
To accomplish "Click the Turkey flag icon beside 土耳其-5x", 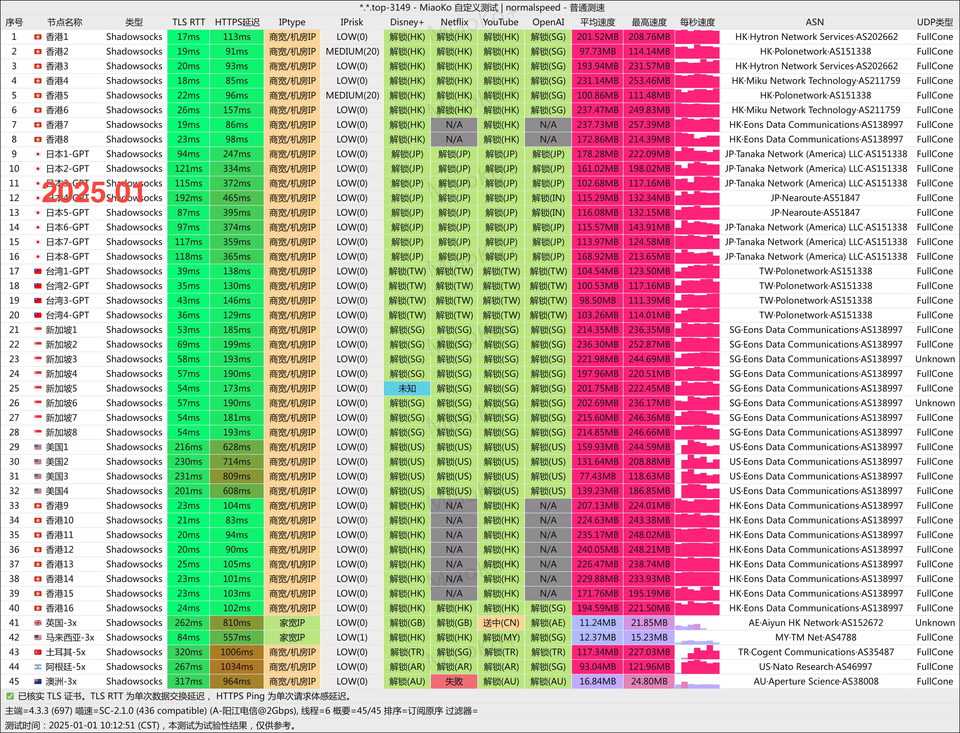I will pos(38,652).
